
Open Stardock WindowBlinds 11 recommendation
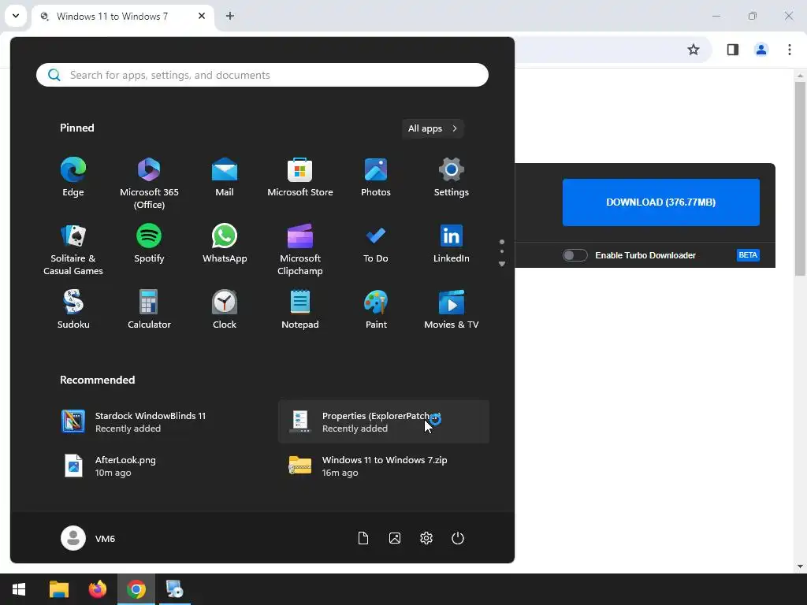tap(157, 422)
